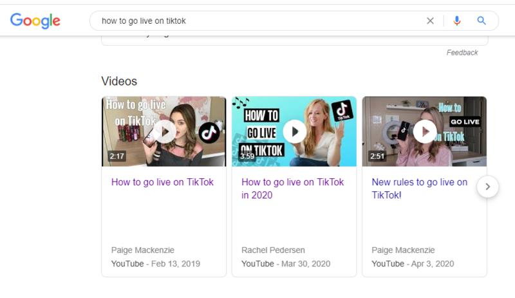Click the first video's thumbnail image
515x298 pixels.
[164, 131]
